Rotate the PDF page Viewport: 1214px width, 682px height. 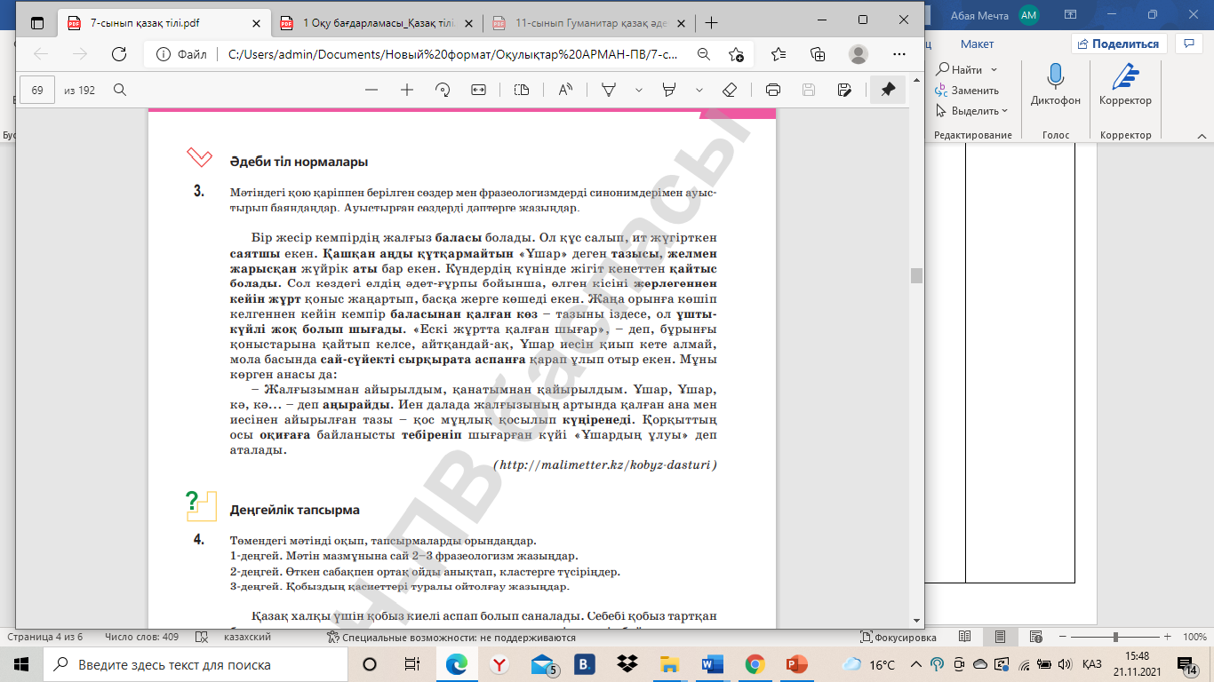(443, 90)
